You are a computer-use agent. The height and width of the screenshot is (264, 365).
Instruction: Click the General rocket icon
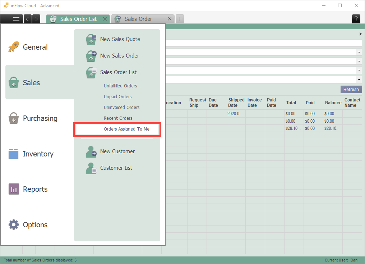click(14, 47)
